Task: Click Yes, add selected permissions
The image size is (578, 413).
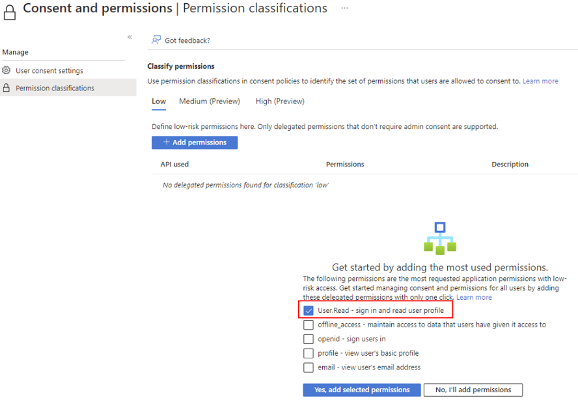Action: 361,390
